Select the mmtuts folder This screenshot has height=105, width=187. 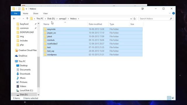click(93, 40)
